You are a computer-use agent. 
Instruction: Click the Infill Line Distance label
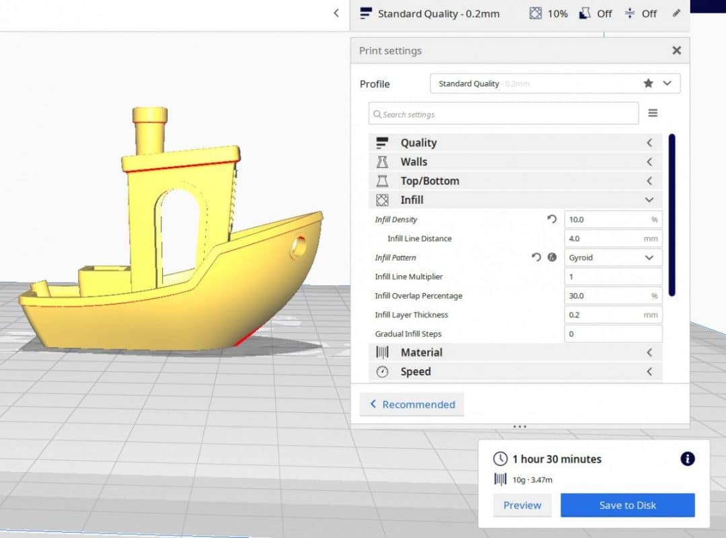tap(419, 238)
